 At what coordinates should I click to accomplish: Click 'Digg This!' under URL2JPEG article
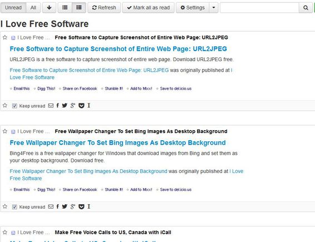(46, 88)
